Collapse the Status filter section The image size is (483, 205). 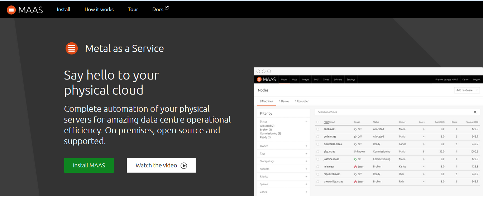pyautogui.click(x=306, y=121)
